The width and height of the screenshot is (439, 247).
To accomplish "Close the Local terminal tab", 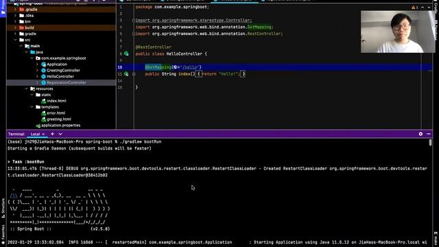I will click(x=43, y=134).
